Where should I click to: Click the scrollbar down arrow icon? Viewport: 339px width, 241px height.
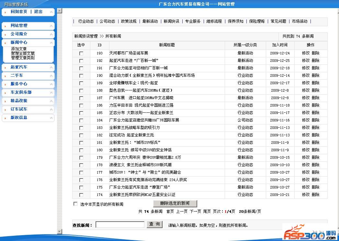coord(60,231)
